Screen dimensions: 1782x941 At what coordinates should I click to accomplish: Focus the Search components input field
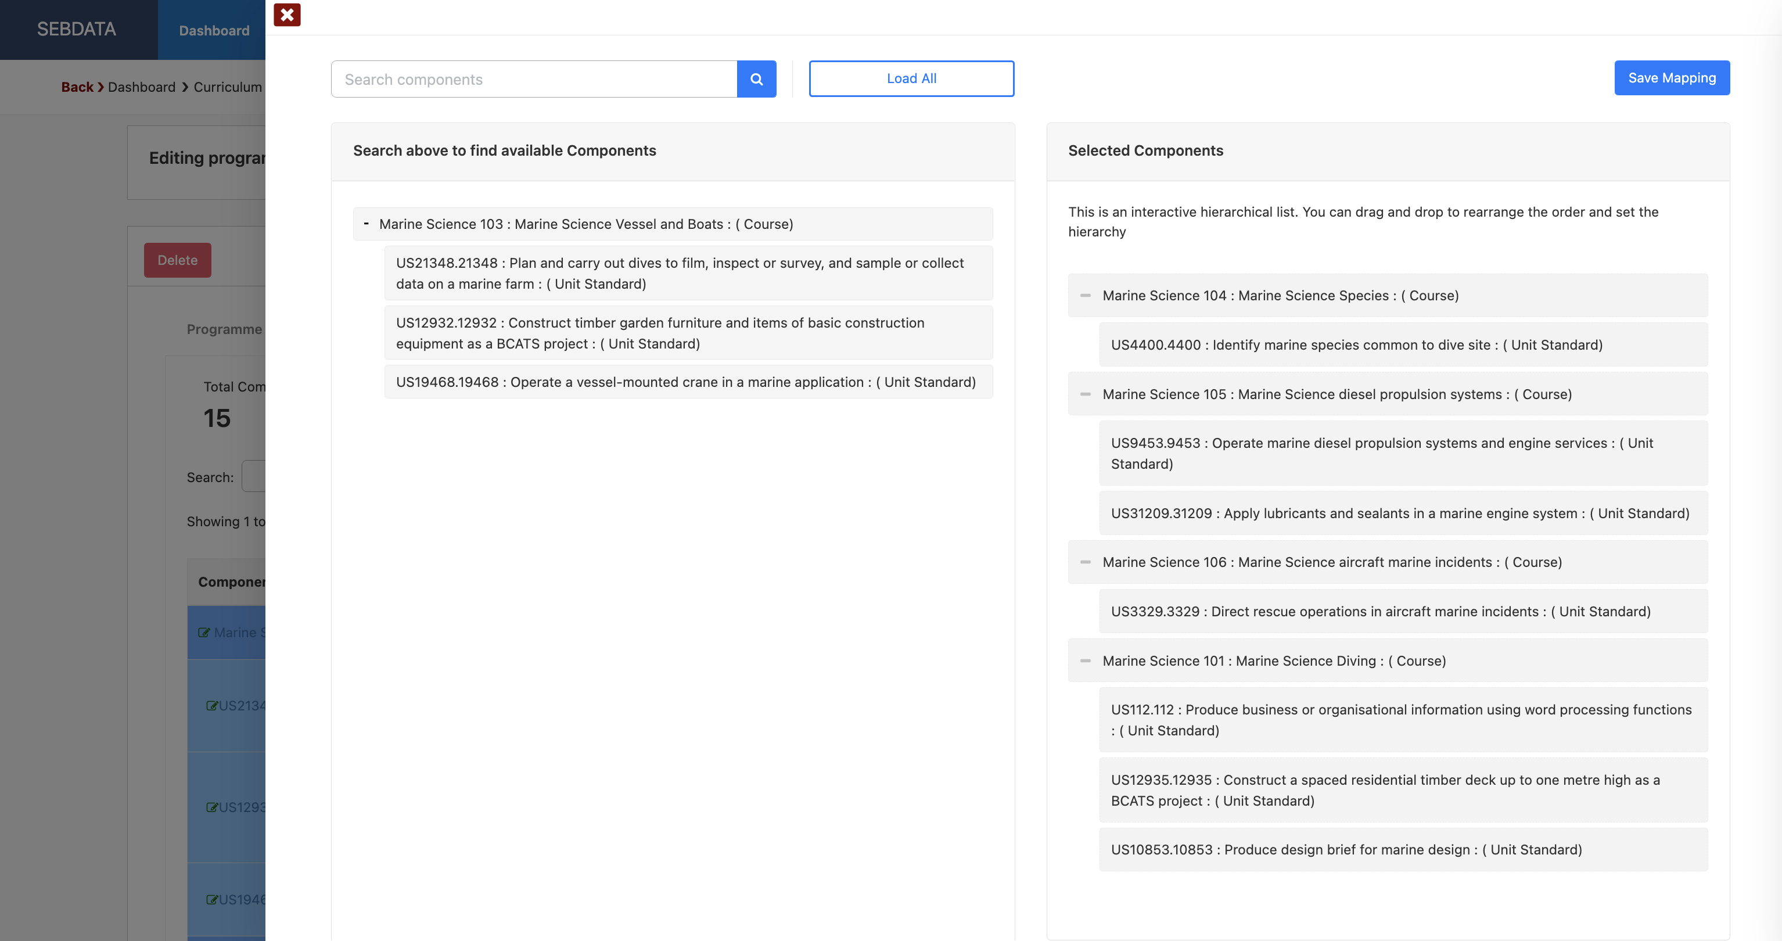pos(534,79)
